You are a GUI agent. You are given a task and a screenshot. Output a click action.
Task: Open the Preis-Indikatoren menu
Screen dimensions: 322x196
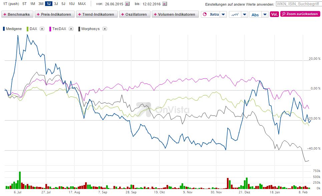pos(55,14)
